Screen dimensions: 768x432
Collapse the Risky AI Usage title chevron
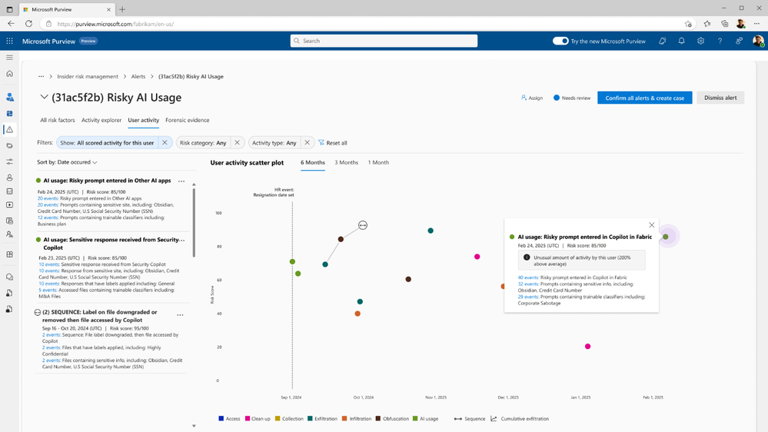tap(44, 97)
